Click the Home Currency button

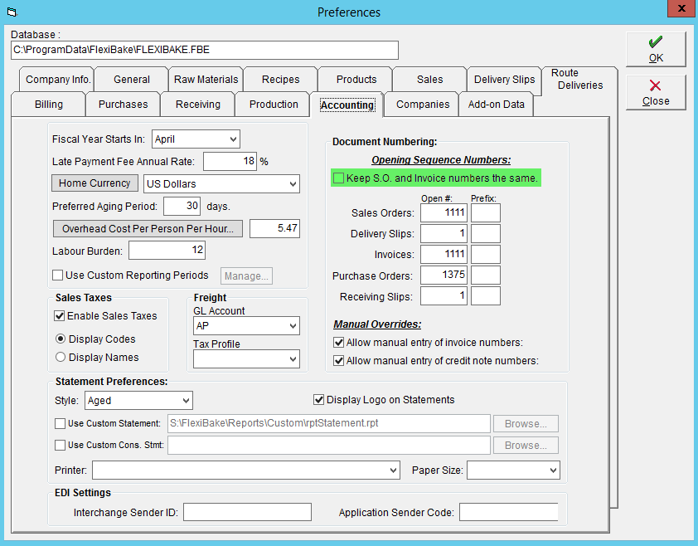click(95, 183)
